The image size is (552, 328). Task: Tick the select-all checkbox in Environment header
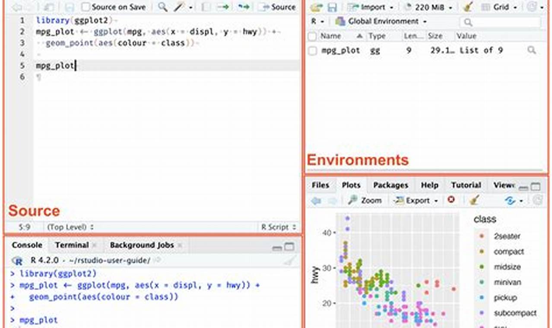[312, 36]
